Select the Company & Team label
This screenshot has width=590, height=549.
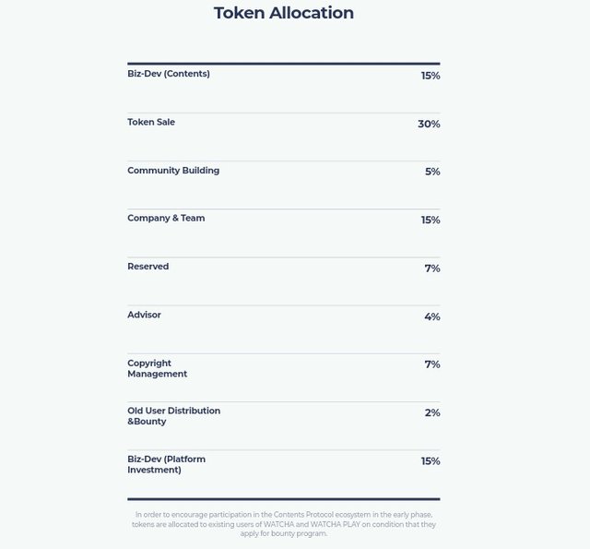point(166,219)
